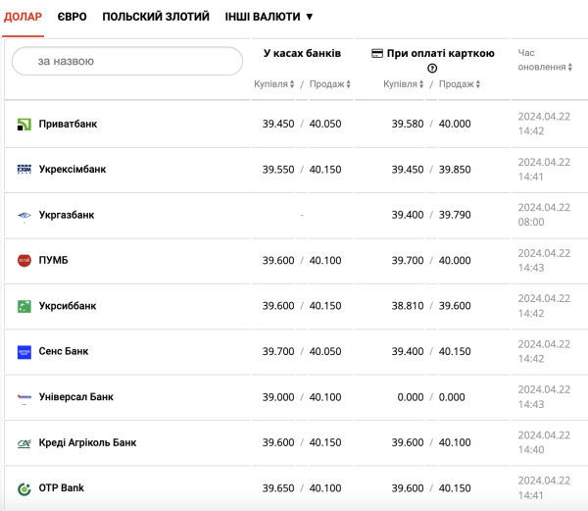The height and width of the screenshot is (511, 588).
Task: Open the Універсал Банк link
Action: pyautogui.click(x=76, y=397)
